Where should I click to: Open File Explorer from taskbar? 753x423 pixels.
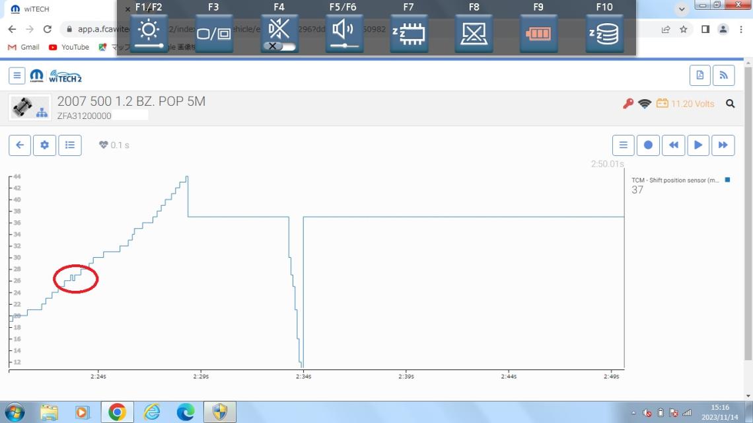coord(49,412)
